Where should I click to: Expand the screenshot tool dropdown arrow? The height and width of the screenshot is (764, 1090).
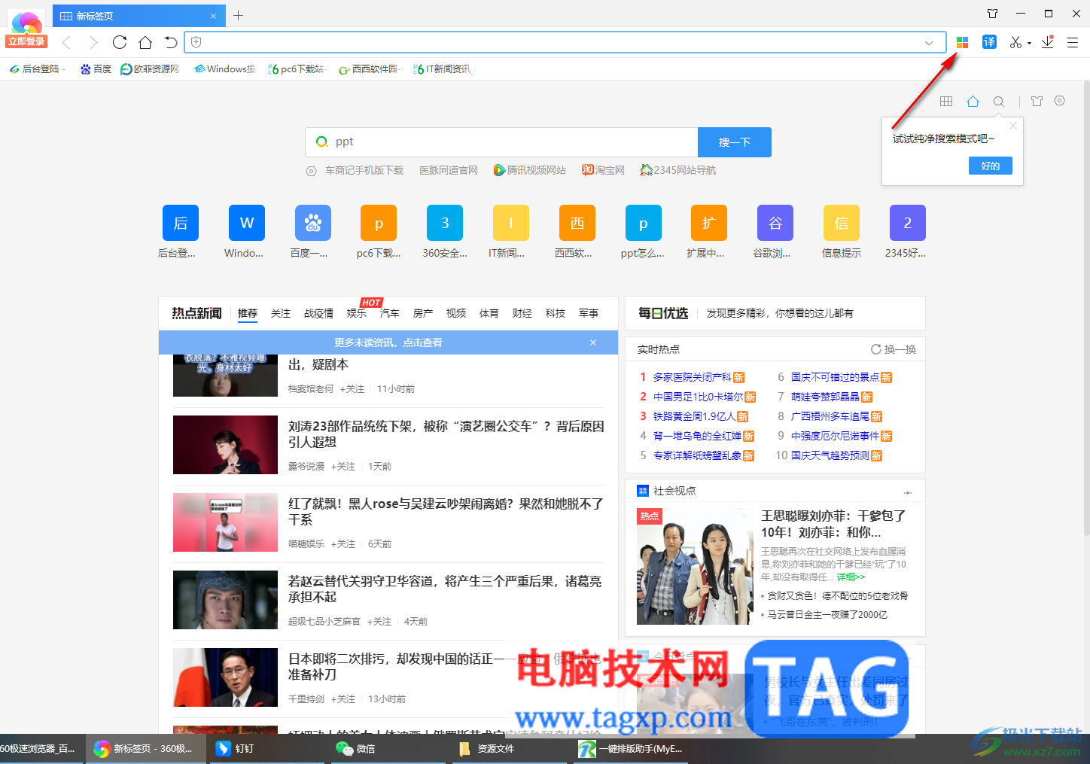click(x=1029, y=44)
